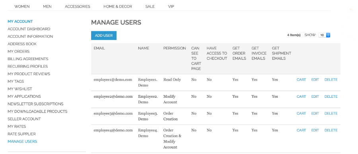Click the Add User button
Image resolution: width=358 pixels, height=154 pixels.
tap(104, 36)
